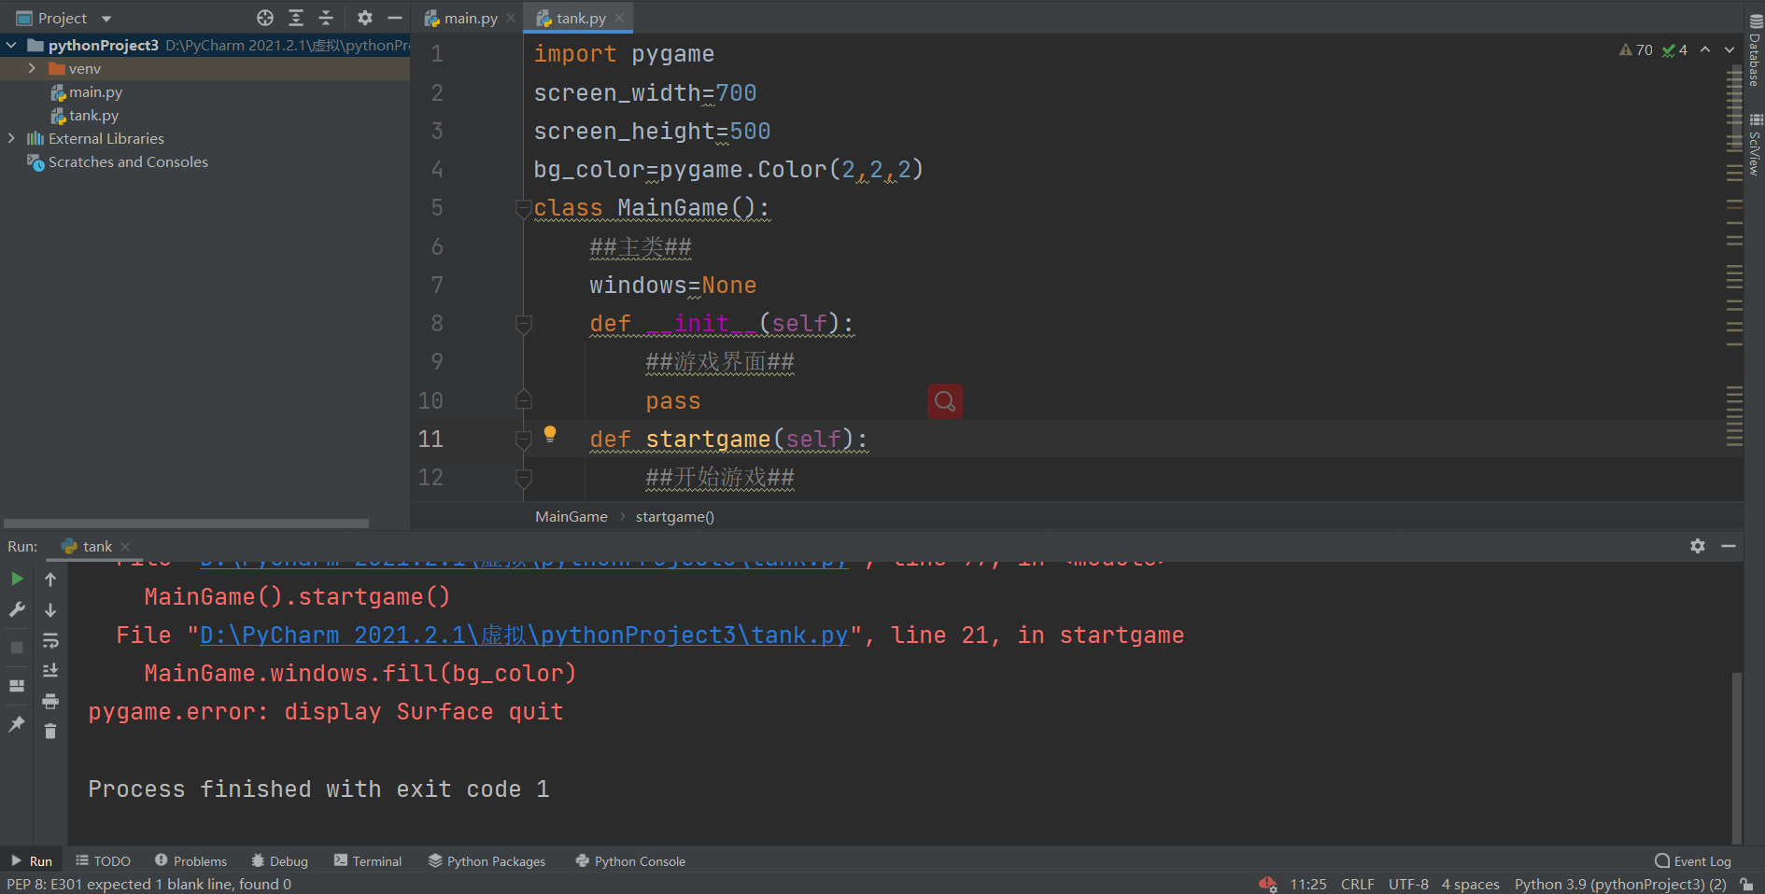Close the tank.py editor tab
The height and width of the screenshot is (894, 1765).
(619, 18)
